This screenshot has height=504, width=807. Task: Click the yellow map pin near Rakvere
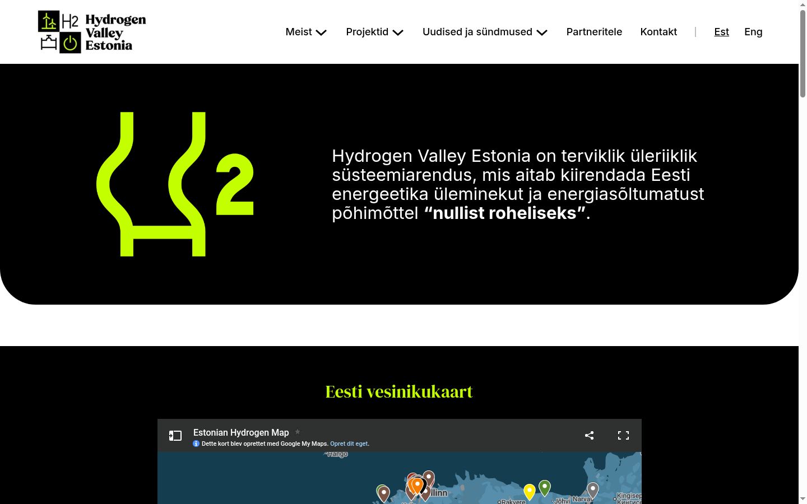coord(530,492)
